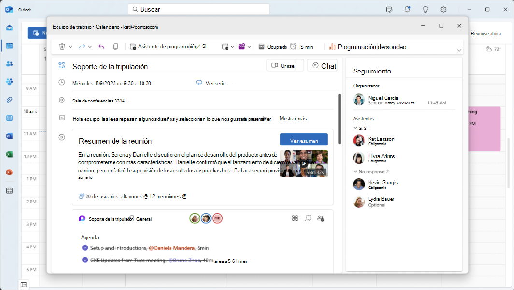Image resolution: width=514 pixels, height=290 pixels.
Task: Click the Buscar search field
Action: 199,10
